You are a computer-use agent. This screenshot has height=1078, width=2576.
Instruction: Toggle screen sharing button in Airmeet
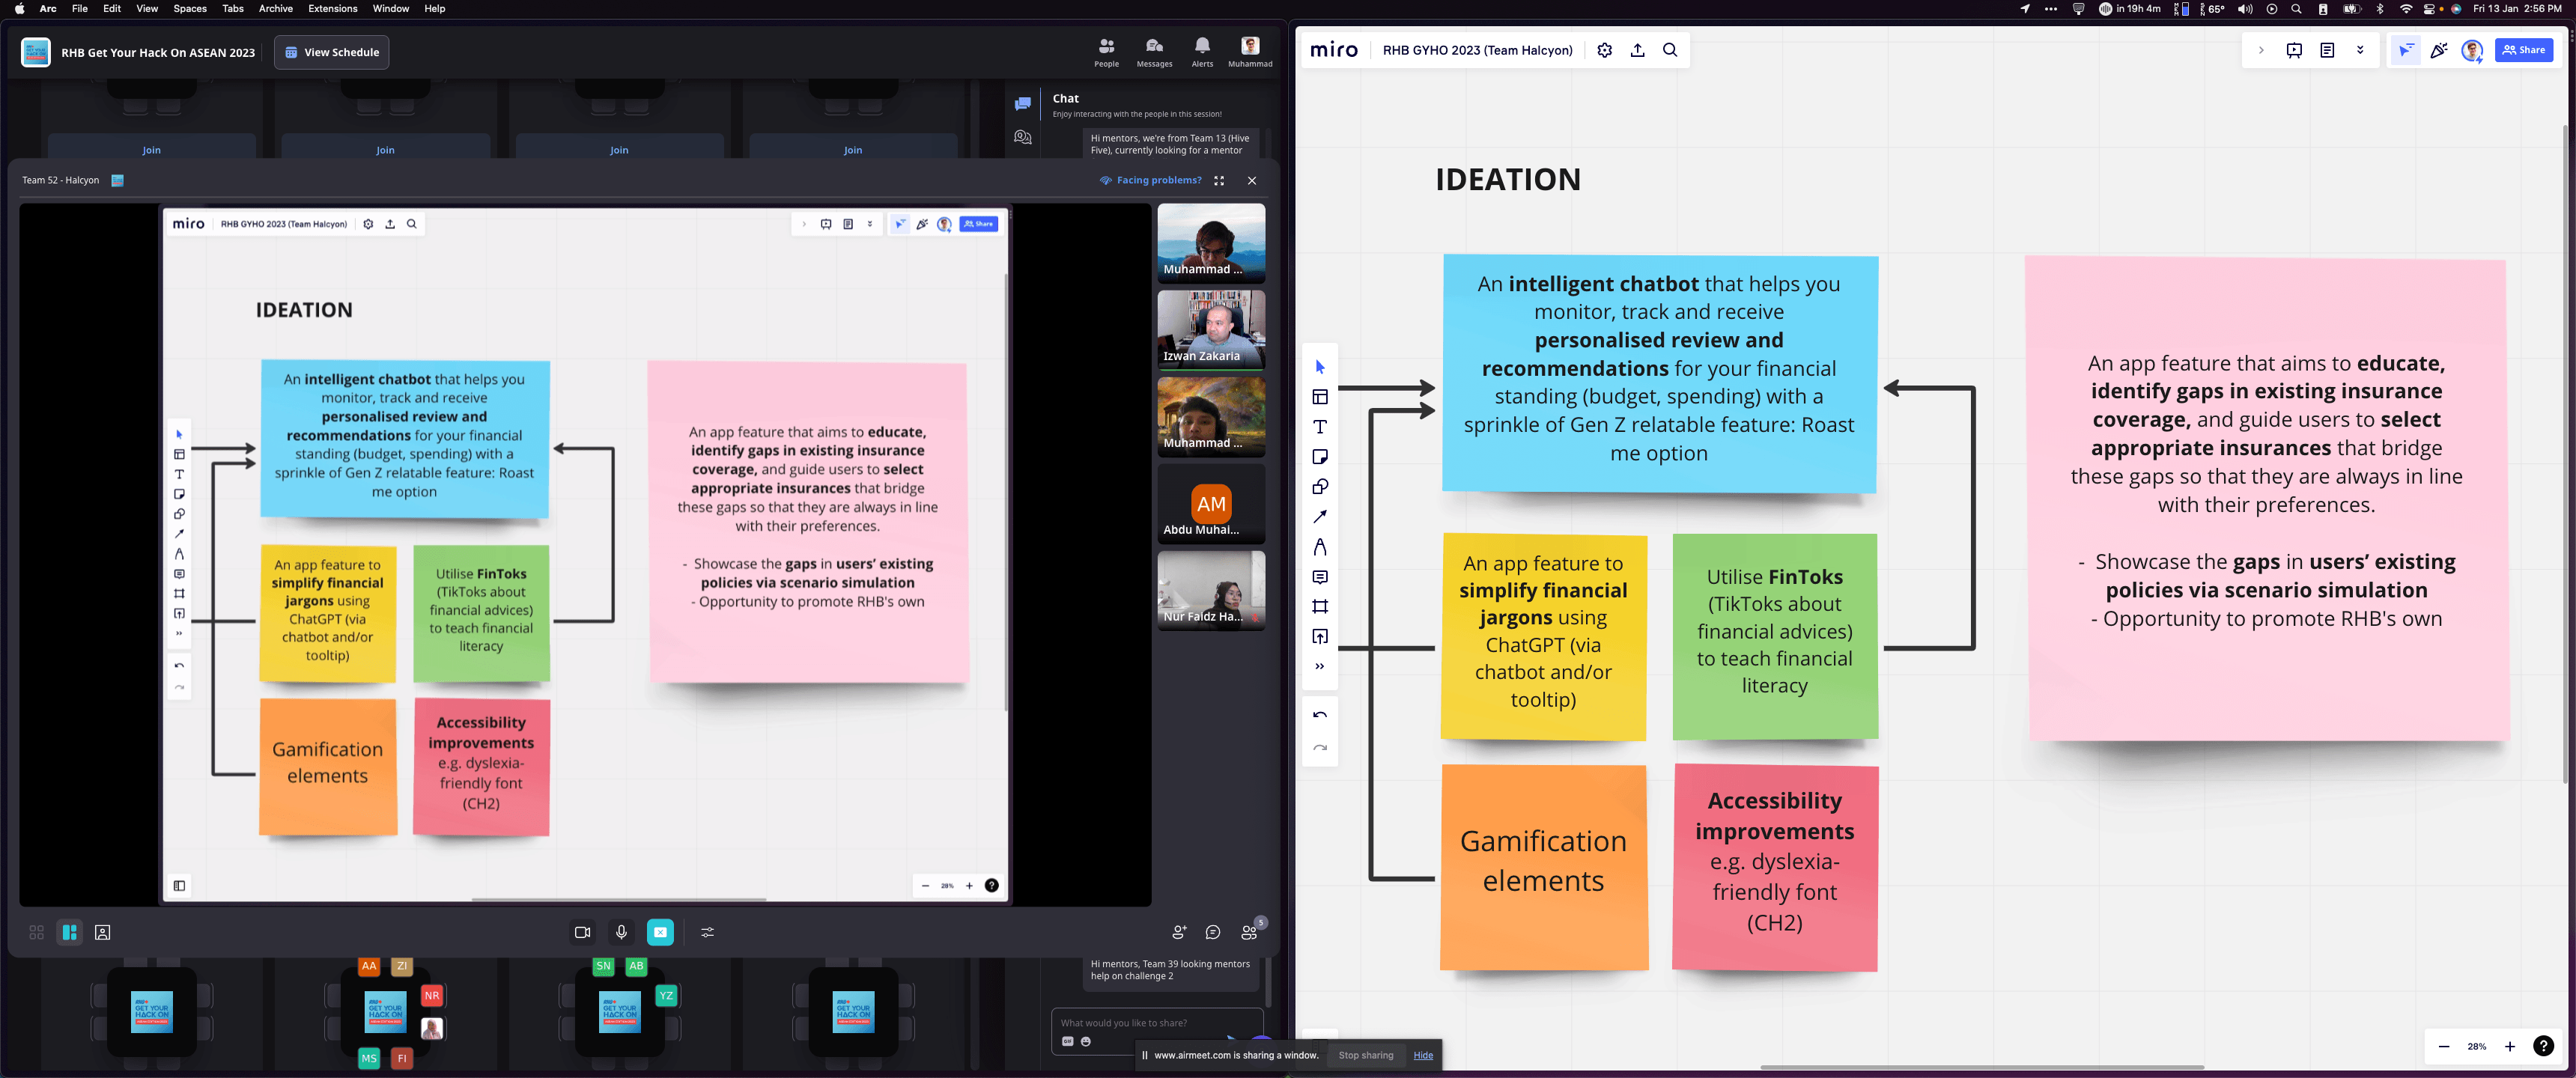click(660, 932)
